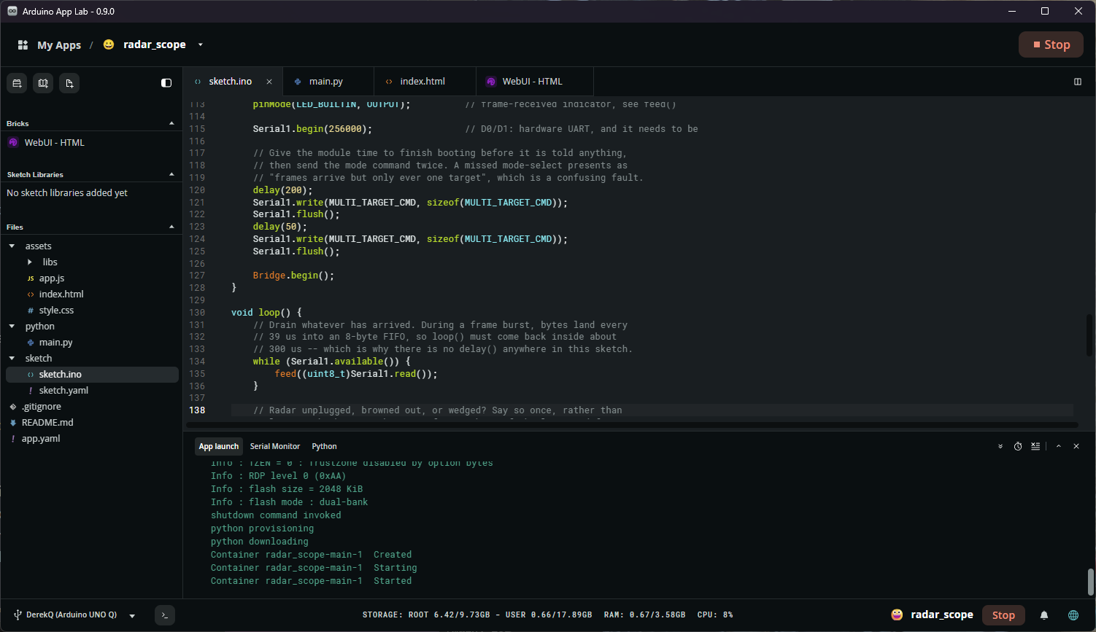Image resolution: width=1096 pixels, height=632 pixels.
Task: Click the Add Brick icon in the sidebar
Action: click(17, 83)
